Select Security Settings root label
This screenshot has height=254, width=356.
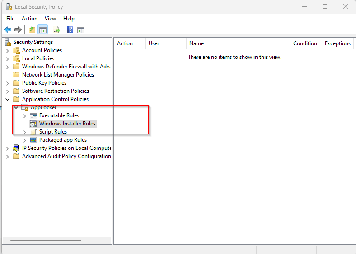pyautogui.click(x=33, y=42)
